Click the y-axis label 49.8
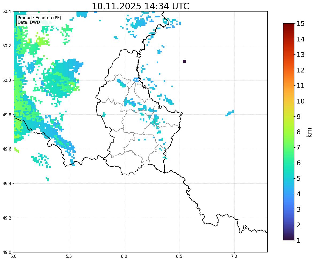315x261 pixels. coord(7,115)
